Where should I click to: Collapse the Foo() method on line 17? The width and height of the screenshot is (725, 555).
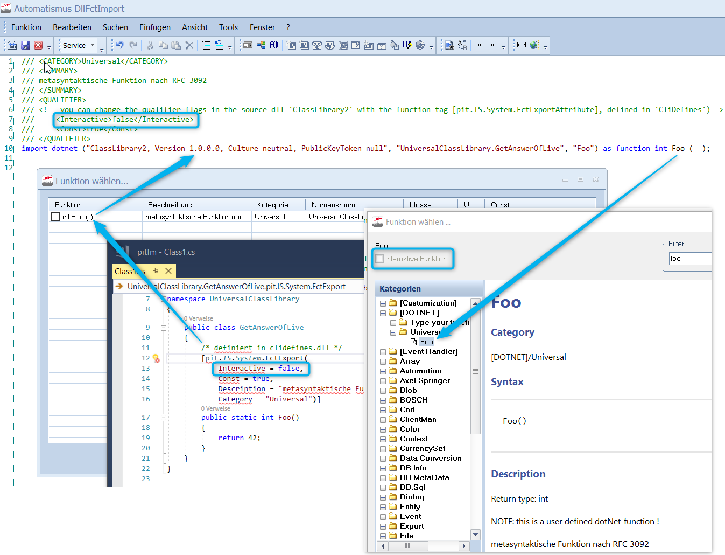pyautogui.click(x=164, y=418)
